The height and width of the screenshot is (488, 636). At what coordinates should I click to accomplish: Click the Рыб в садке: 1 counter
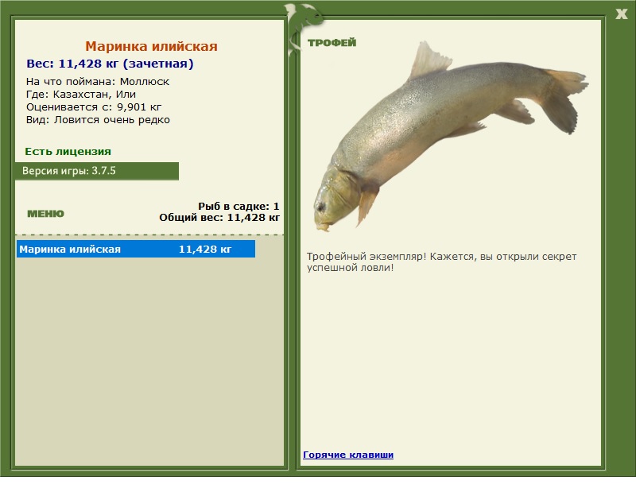pos(238,206)
